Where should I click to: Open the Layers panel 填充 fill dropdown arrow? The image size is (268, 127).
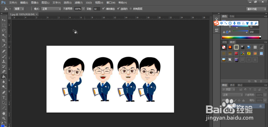pyautogui.click(x=265, y=100)
